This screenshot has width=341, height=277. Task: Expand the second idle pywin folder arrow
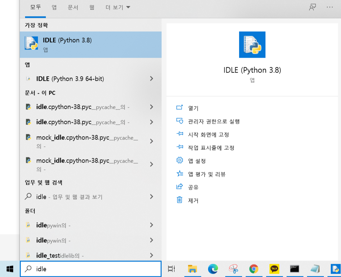[x=152, y=240]
